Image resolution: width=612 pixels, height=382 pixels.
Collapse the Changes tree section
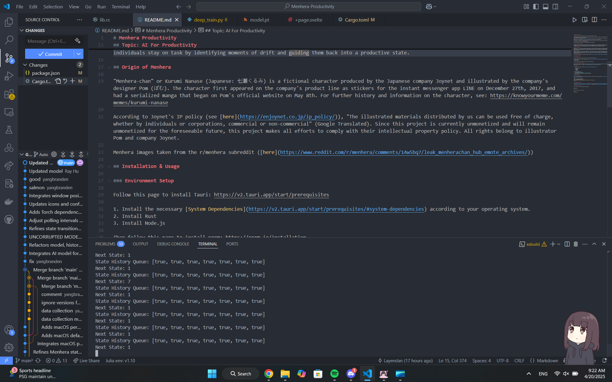[25, 65]
